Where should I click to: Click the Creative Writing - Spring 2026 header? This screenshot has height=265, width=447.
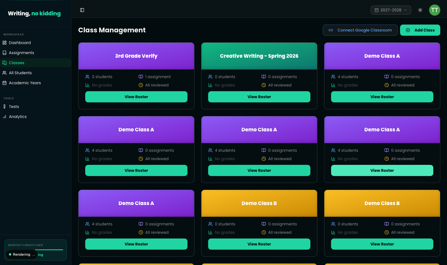pos(259,56)
